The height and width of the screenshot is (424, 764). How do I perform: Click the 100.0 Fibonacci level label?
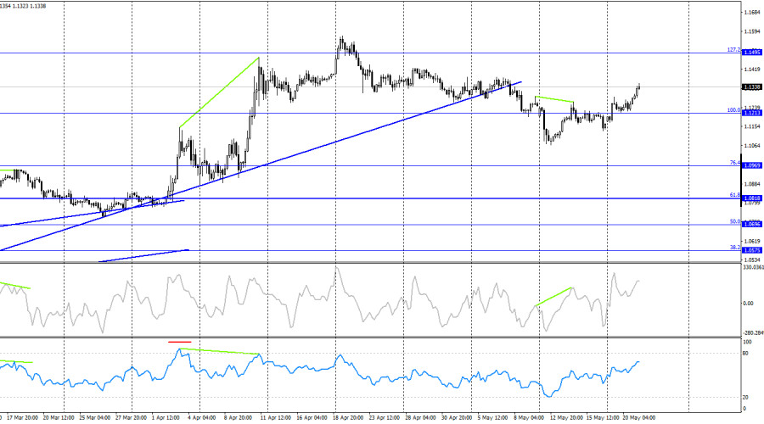tap(733, 110)
